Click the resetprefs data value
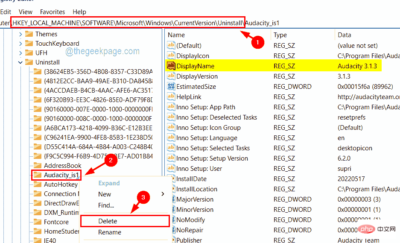This screenshot has width=400, height=243. (x=351, y=117)
